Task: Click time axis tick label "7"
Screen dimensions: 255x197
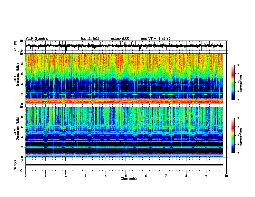Action: 166,176
